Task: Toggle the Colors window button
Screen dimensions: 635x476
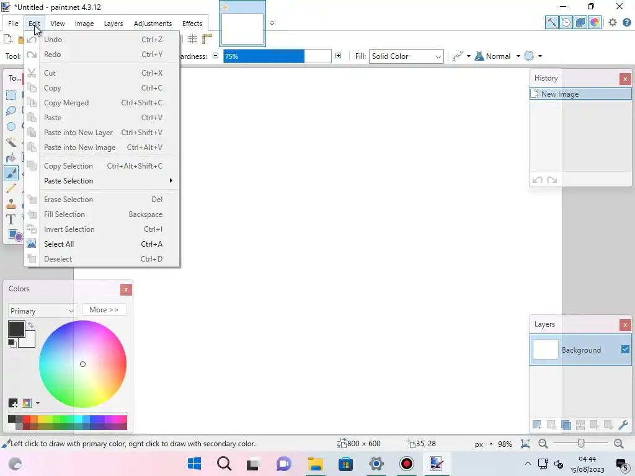Action: point(595,23)
